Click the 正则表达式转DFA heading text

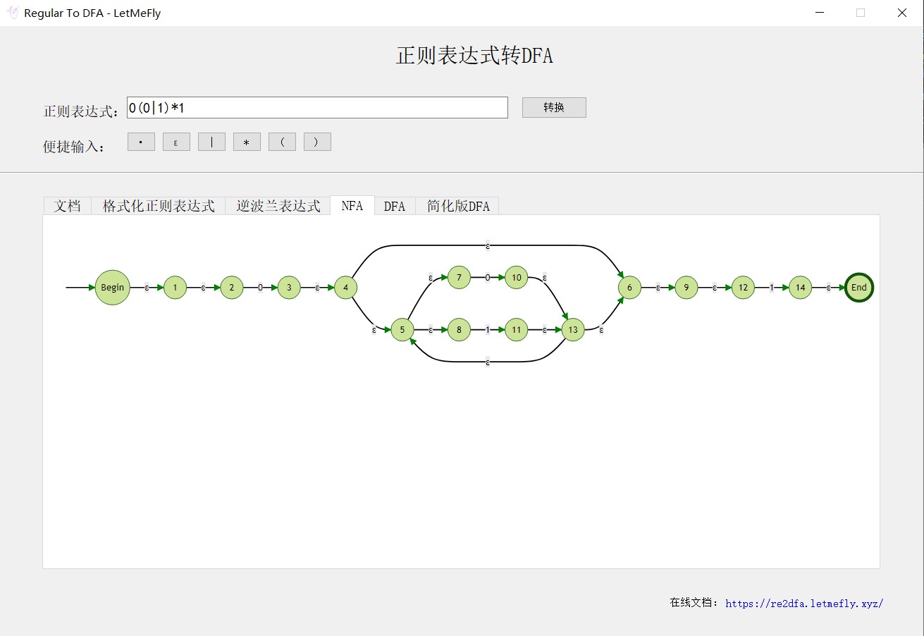coord(474,56)
